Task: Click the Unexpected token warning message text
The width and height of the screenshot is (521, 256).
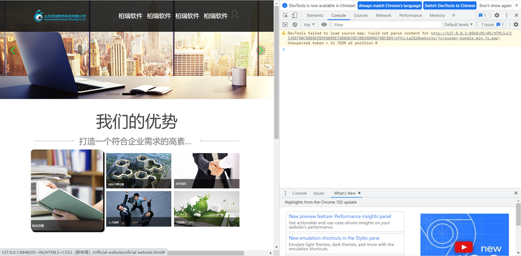Action: click(332, 43)
